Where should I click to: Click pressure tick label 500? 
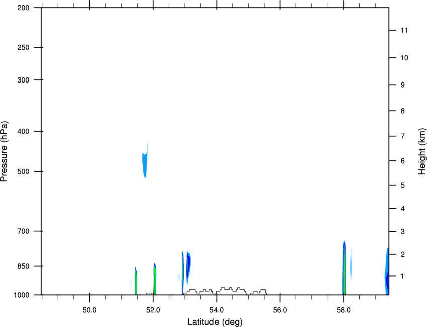point(23,171)
